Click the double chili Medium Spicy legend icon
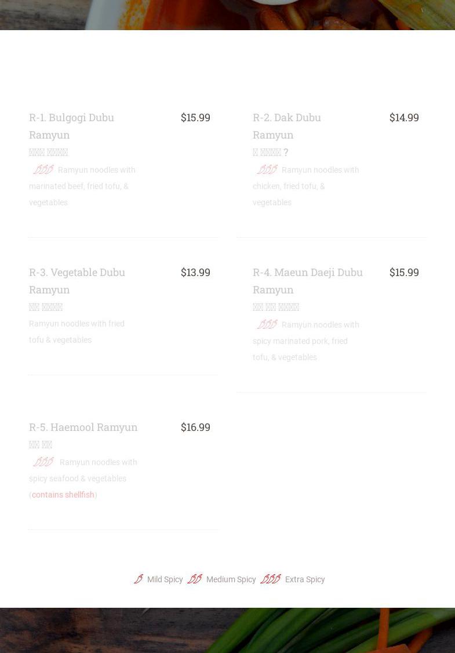The height and width of the screenshot is (653, 455). (x=195, y=579)
